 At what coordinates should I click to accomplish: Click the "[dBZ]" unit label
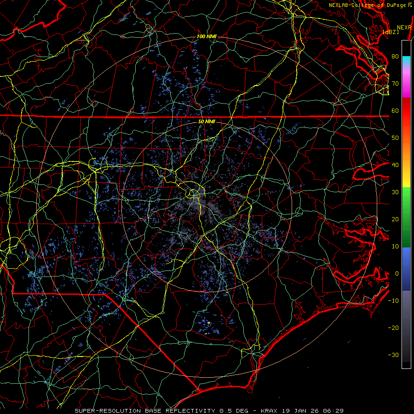pyautogui.click(x=391, y=32)
